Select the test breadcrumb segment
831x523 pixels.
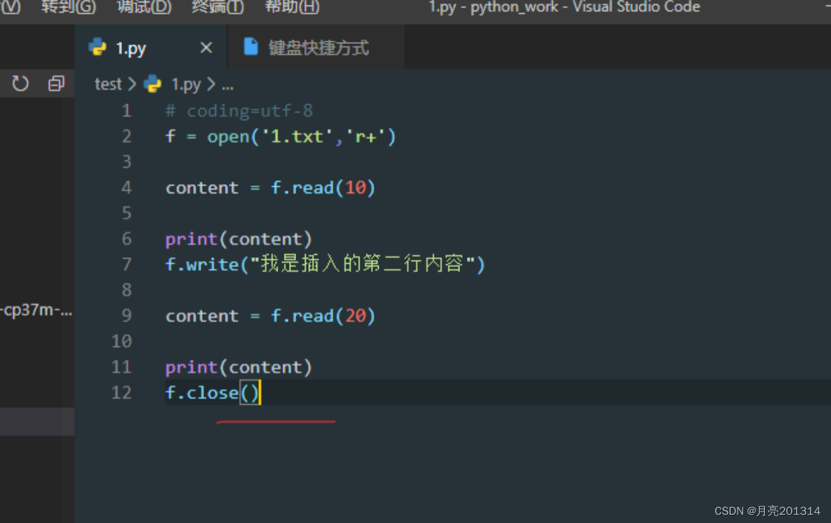[x=108, y=84]
